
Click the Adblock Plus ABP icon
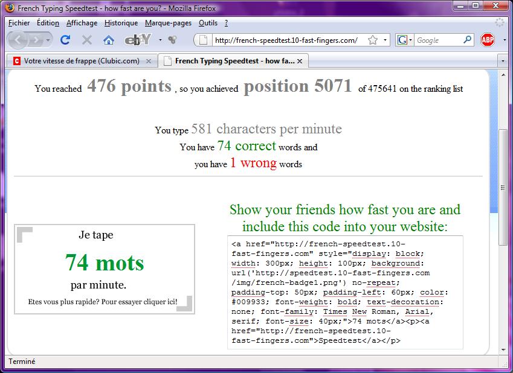tap(488, 40)
